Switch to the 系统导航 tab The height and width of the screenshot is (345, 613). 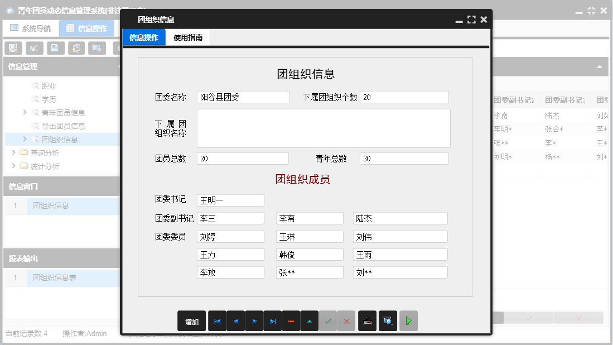pyautogui.click(x=30, y=28)
